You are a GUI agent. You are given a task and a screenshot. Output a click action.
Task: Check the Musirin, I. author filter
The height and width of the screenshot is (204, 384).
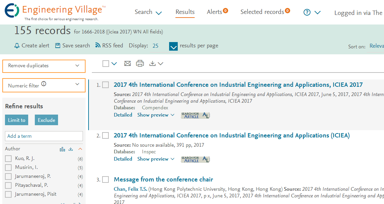click(x=8, y=168)
